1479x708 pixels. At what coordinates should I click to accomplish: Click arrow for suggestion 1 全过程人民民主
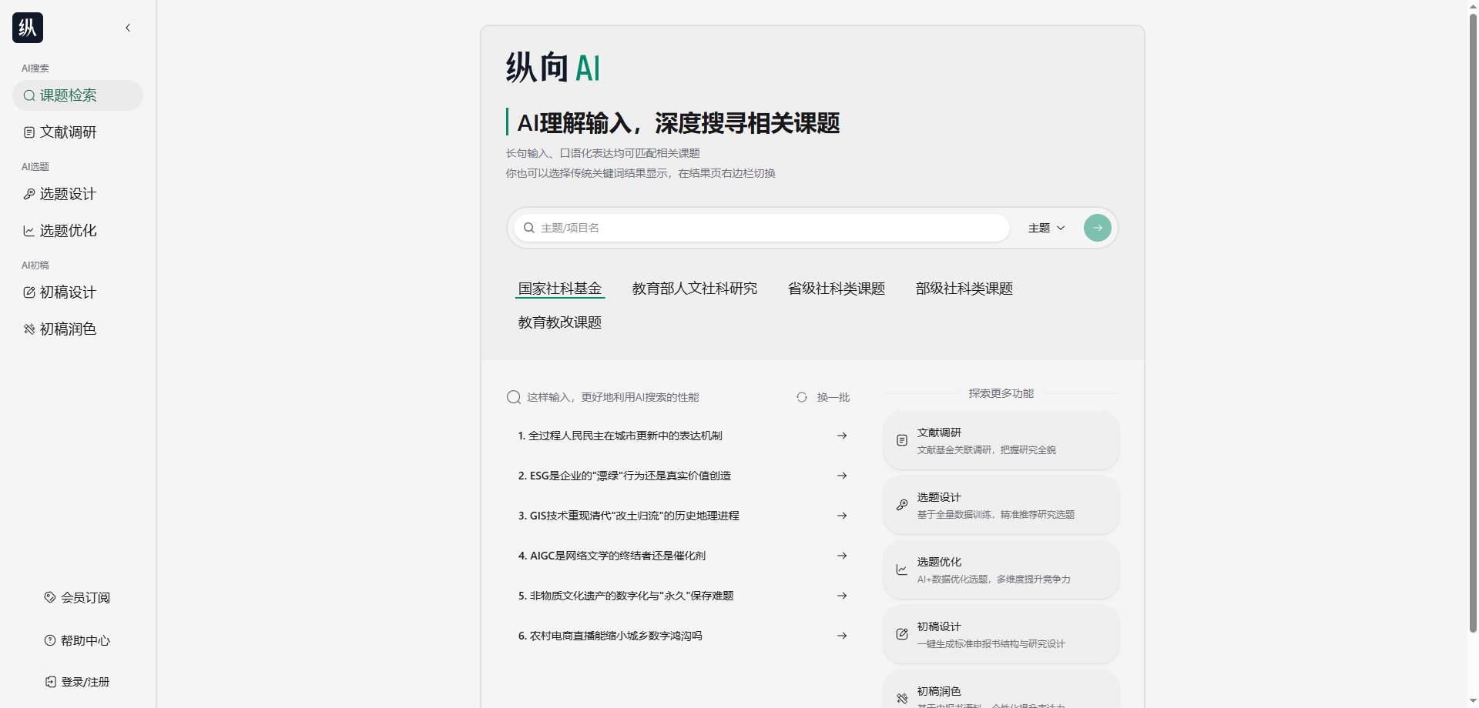point(842,436)
